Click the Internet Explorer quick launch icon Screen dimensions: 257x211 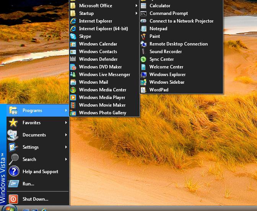(44, 209)
